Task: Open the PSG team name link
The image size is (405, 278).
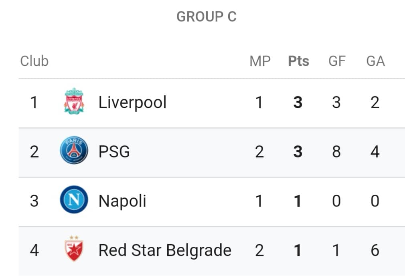Action: coord(114,152)
